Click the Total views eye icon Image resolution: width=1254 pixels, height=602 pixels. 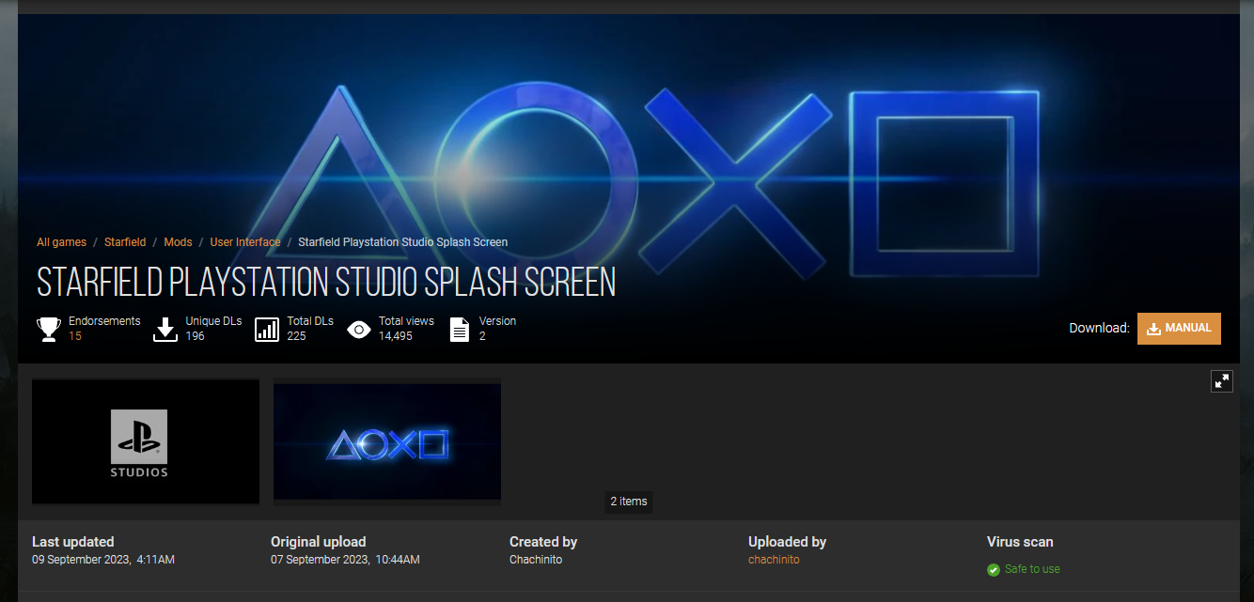point(359,329)
